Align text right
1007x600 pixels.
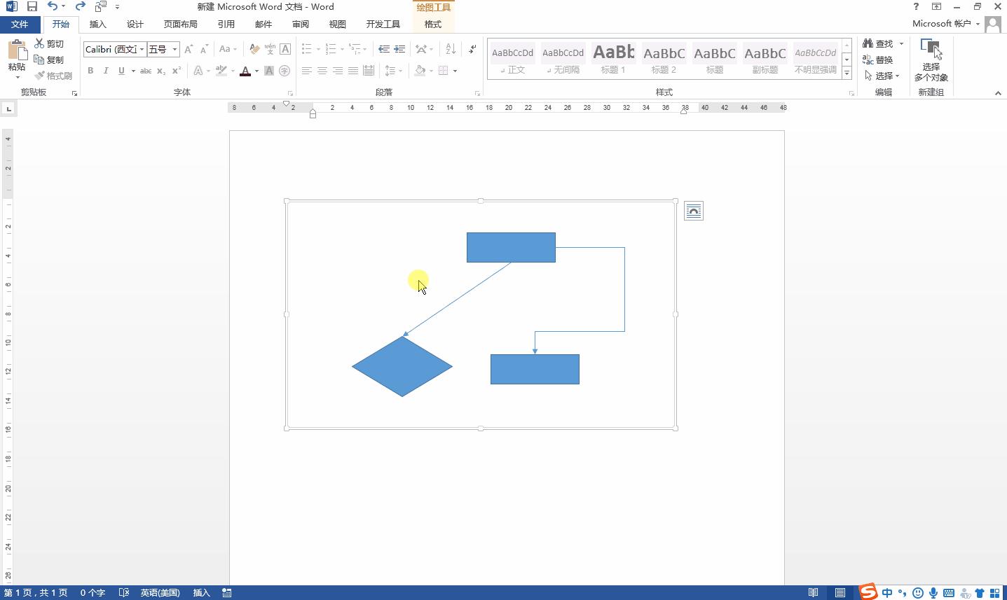[338, 71]
